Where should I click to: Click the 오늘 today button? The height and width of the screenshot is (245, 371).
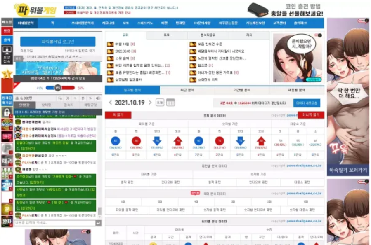pyautogui.click(x=160, y=103)
